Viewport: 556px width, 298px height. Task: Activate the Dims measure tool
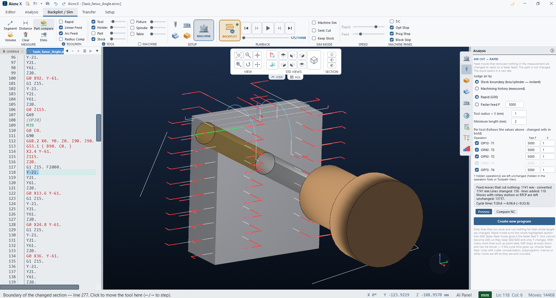pyautogui.click(x=44, y=37)
